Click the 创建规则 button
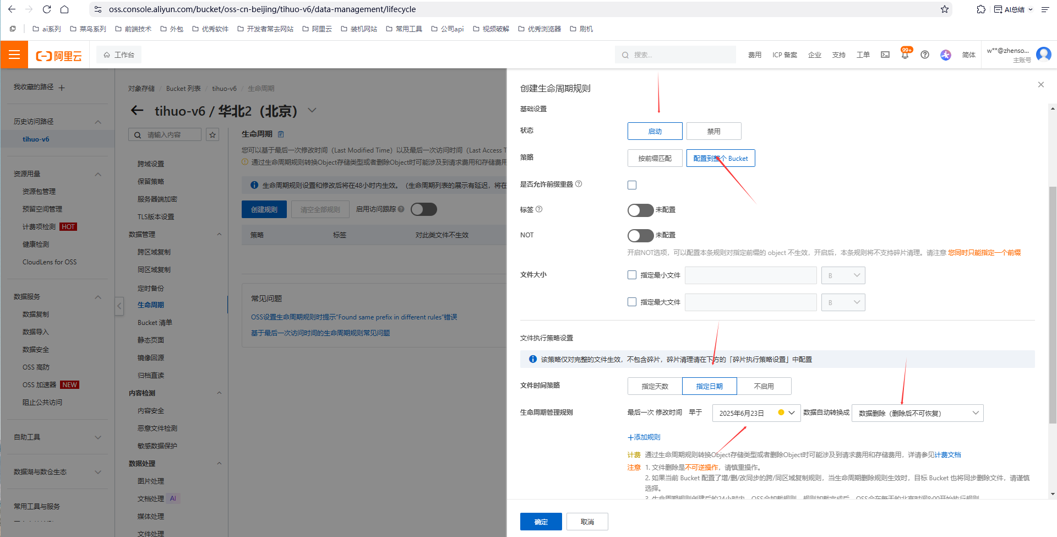This screenshot has width=1057, height=537. [x=264, y=209]
